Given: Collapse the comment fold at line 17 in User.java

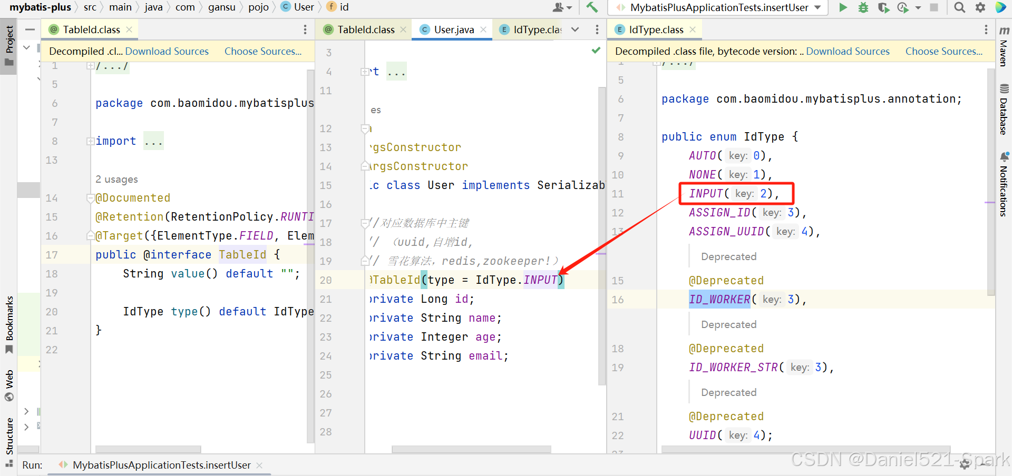Looking at the screenshot, I should 365,223.
